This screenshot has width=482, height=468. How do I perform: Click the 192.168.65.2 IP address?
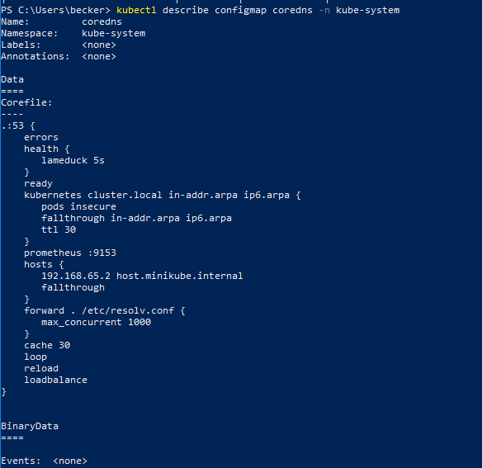pos(76,276)
